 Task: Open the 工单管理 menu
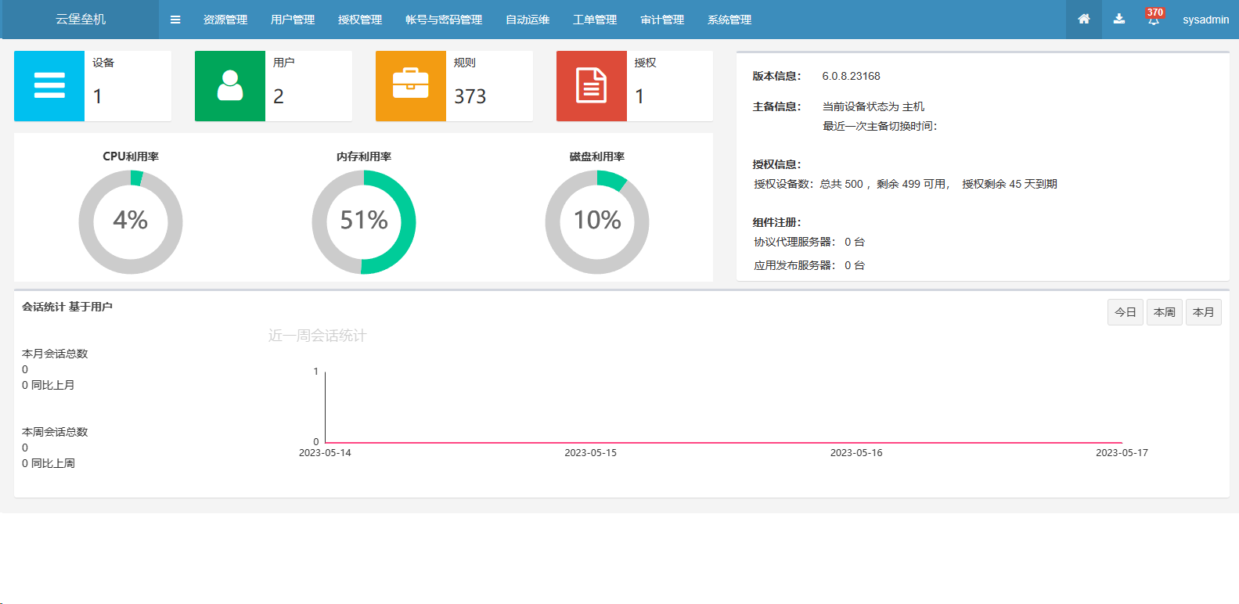pos(595,20)
